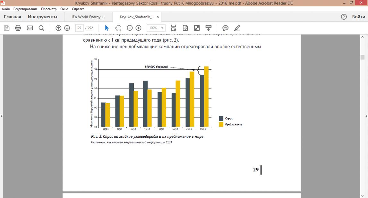Expand the right tools pane arrow

click(366, 116)
